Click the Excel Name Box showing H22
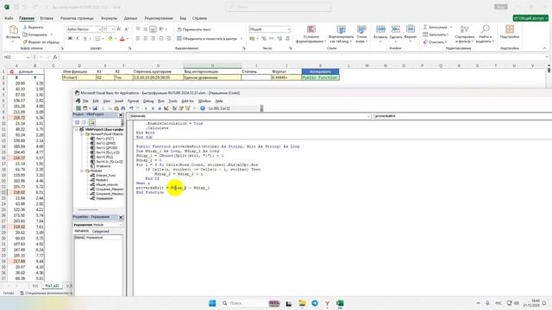The width and height of the screenshot is (552, 310). click(x=16, y=57)
